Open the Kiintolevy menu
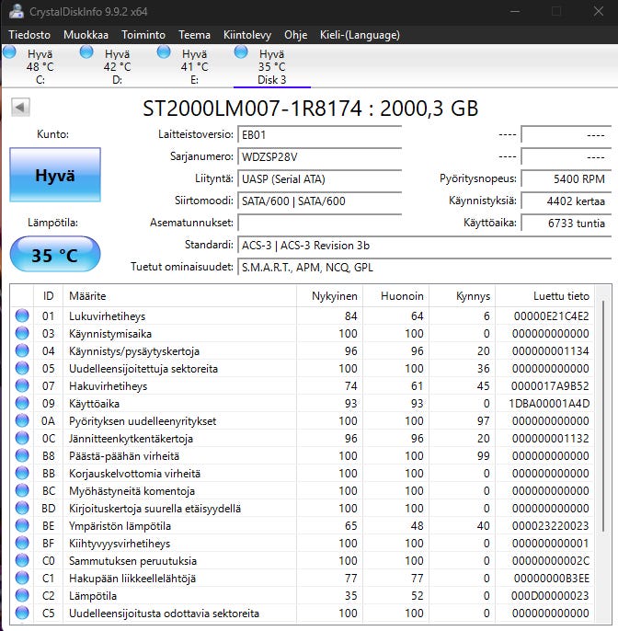Image resolution: width=618 pixels, height=631 pixels. [247, 35]
